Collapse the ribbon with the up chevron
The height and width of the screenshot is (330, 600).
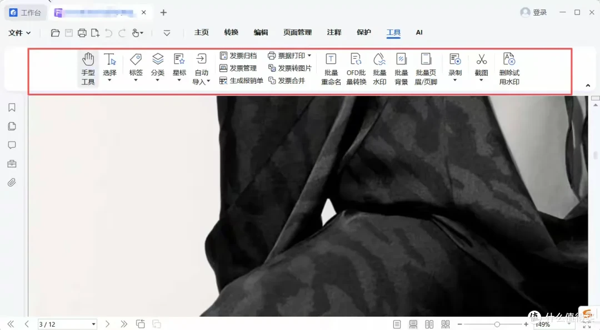point(588,85)
